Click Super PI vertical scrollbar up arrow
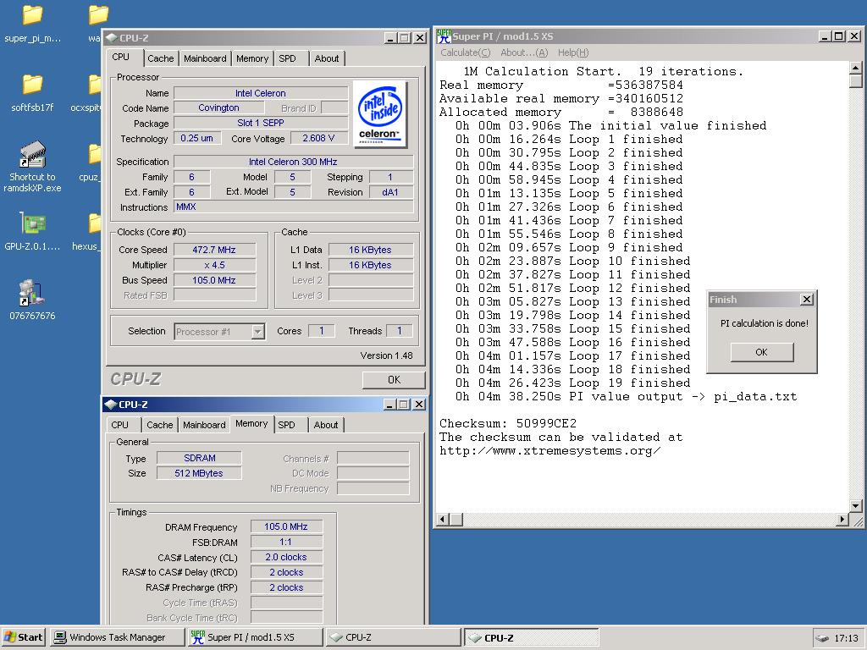This screenshot has height=650, width=867. click(855, 68)
